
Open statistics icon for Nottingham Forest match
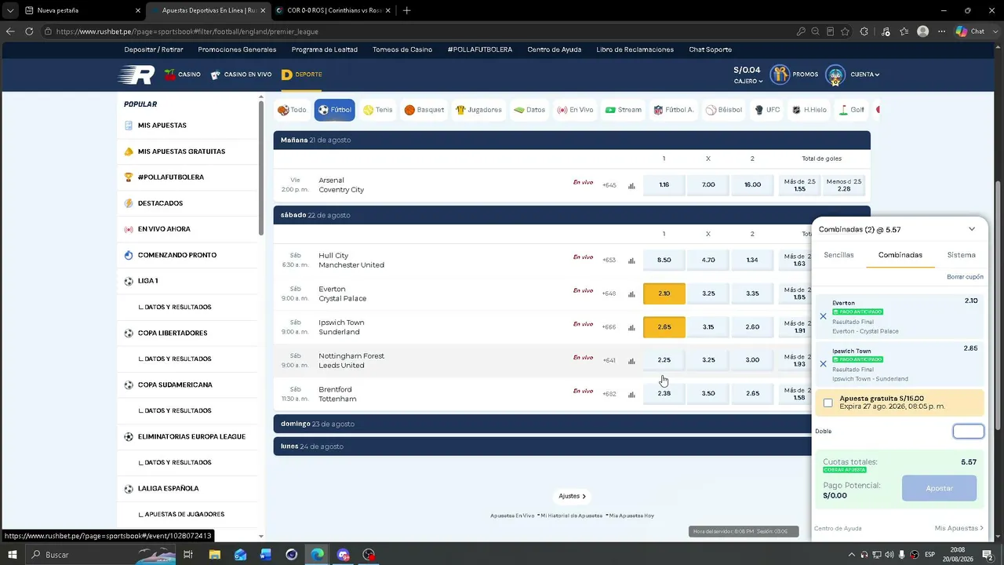[631, 361]
